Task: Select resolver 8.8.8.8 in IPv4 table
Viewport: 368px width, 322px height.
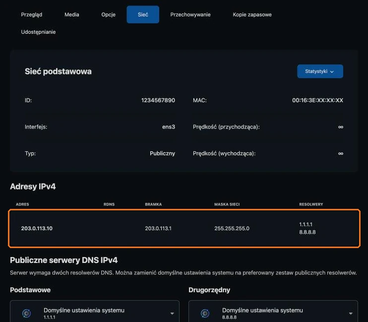Action: coord(307,232)
